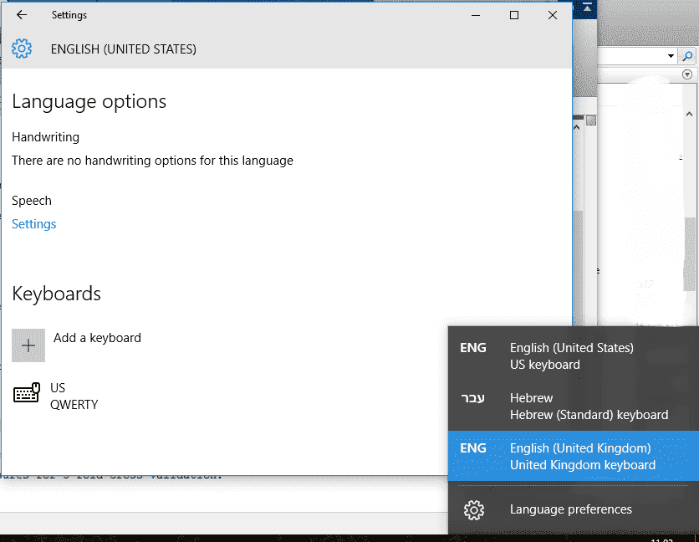Open the Speech Settings link

click(34, 224)
